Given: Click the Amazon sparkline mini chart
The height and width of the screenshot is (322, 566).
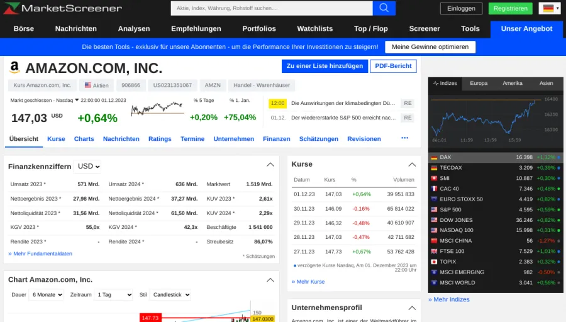Looking at the screenshot, I should click(x=157, y=109).
